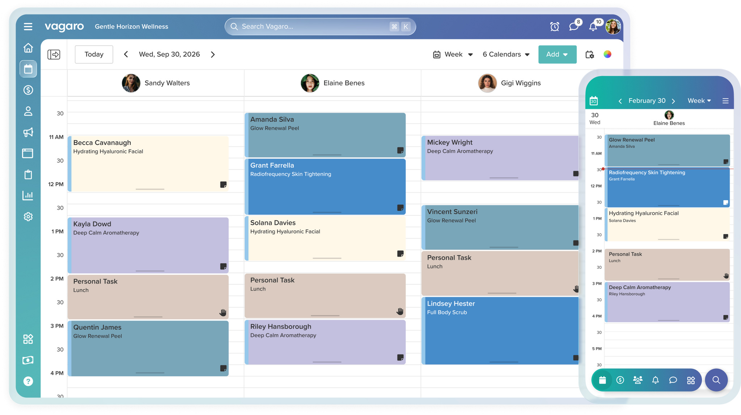Open the mobile hamburger menu
The height and width of the screenshot is (415, 741).
click(x=725, y=101)
